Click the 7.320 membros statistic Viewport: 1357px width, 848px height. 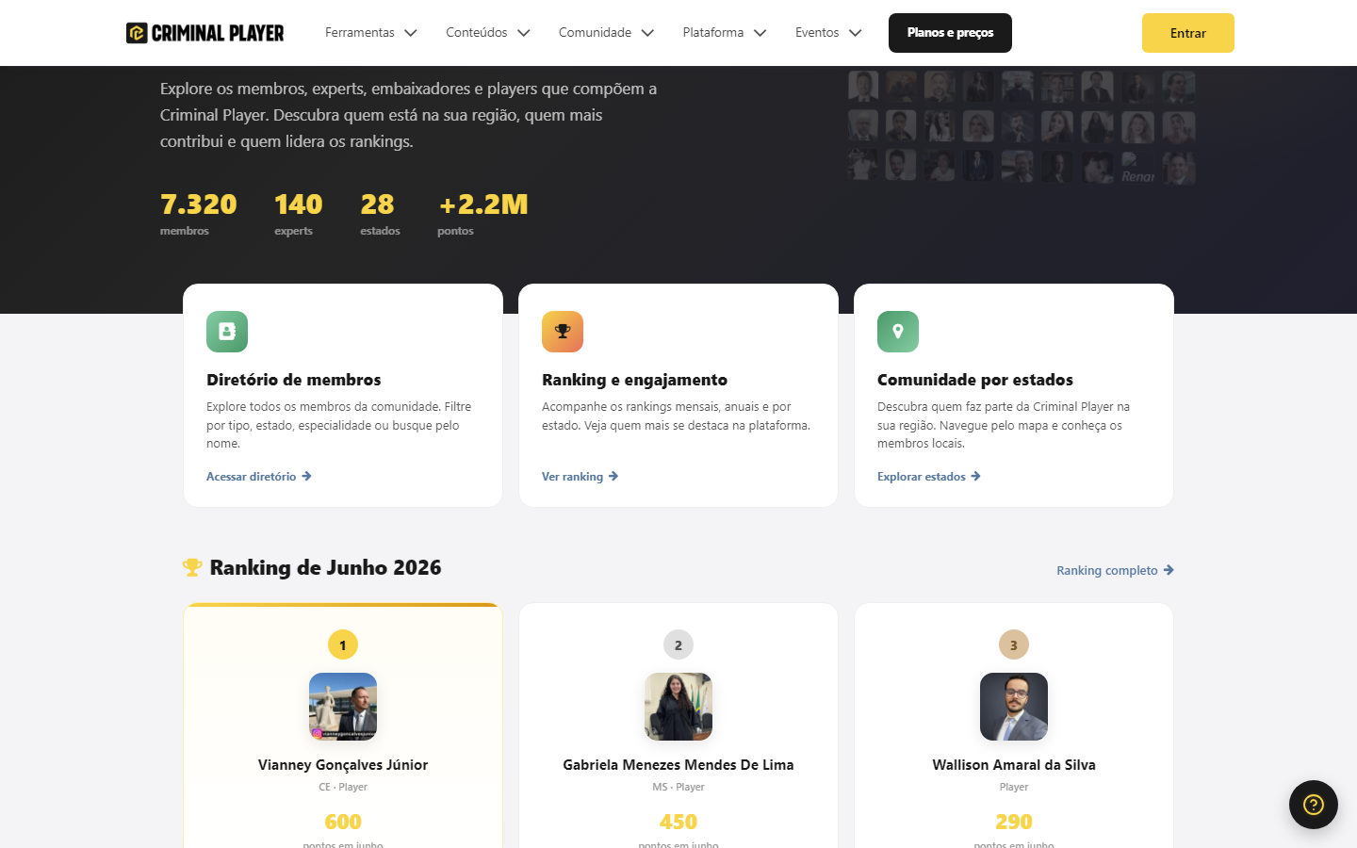click(198, 214)
